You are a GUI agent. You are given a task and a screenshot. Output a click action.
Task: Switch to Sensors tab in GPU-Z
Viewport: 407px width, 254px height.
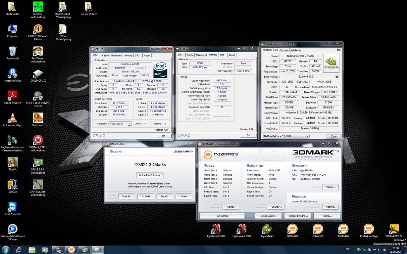[284, 50]
